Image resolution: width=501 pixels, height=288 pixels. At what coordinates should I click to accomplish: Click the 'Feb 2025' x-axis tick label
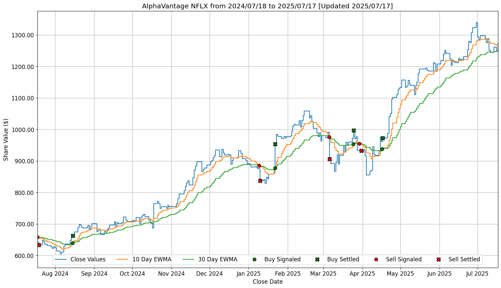[x=288, y=274]
